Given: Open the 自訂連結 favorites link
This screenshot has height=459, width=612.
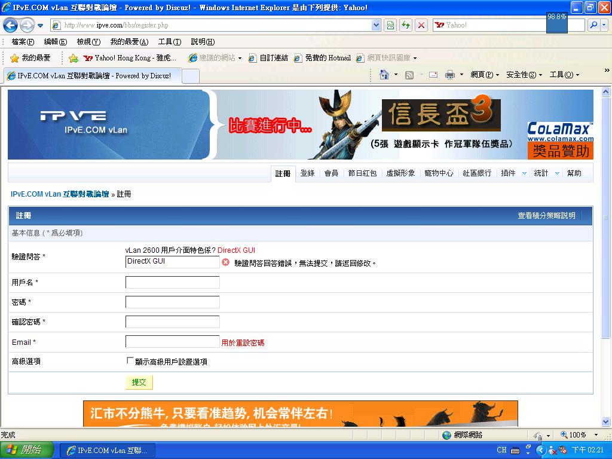Looking at the screenshot, I should (268, 58).
